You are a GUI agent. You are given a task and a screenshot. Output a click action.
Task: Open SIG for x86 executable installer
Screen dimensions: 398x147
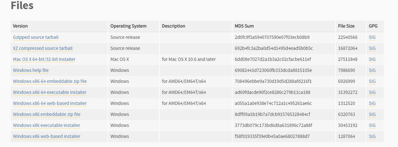pyautogui.click(x=372, y=125)
